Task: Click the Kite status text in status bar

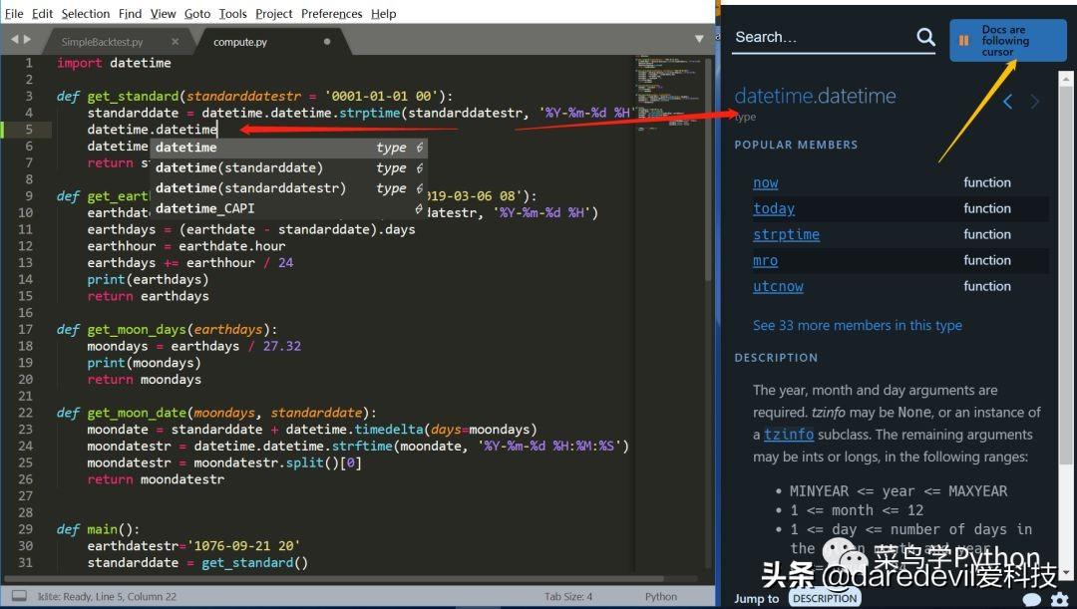Action: (x=107, y=597)
